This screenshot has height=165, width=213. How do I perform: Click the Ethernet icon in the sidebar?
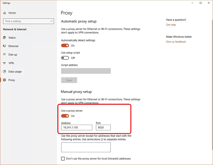[x=5, y=46]
